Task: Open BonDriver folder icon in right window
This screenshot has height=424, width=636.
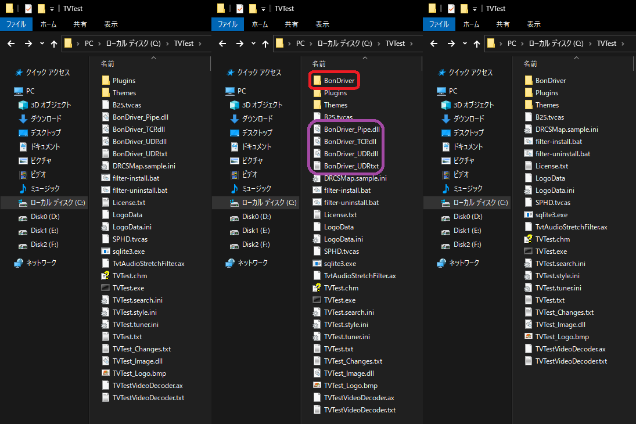Action: (529, 80)
